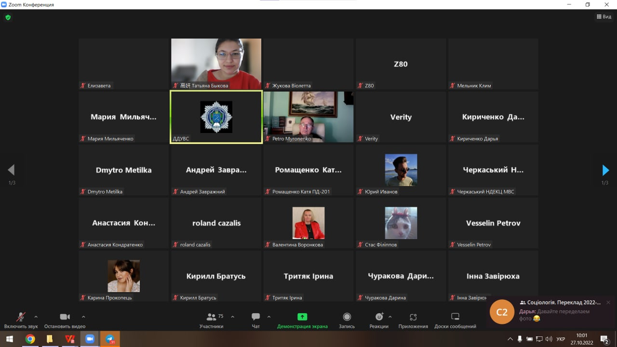This screenshot has height=347, width=617.
Task: Click muted mic icon for roland cazalis
Action: click(176, 245)
